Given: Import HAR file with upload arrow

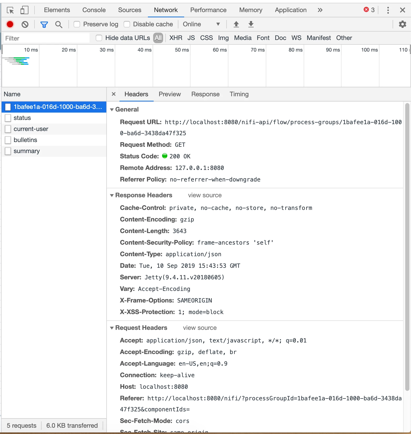Looking at the screenshot, I should pos(236,24).
